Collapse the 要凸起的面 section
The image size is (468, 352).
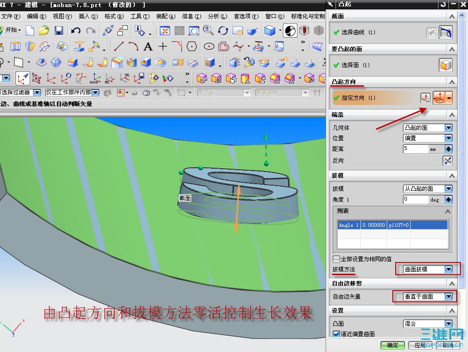pyautogui.click(x=452, y=49)
